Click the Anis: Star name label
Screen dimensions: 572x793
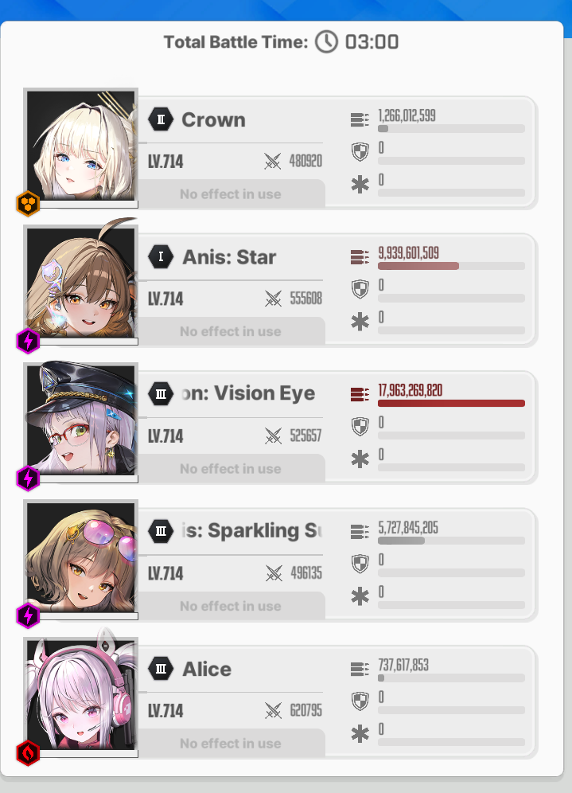(229, 257)
